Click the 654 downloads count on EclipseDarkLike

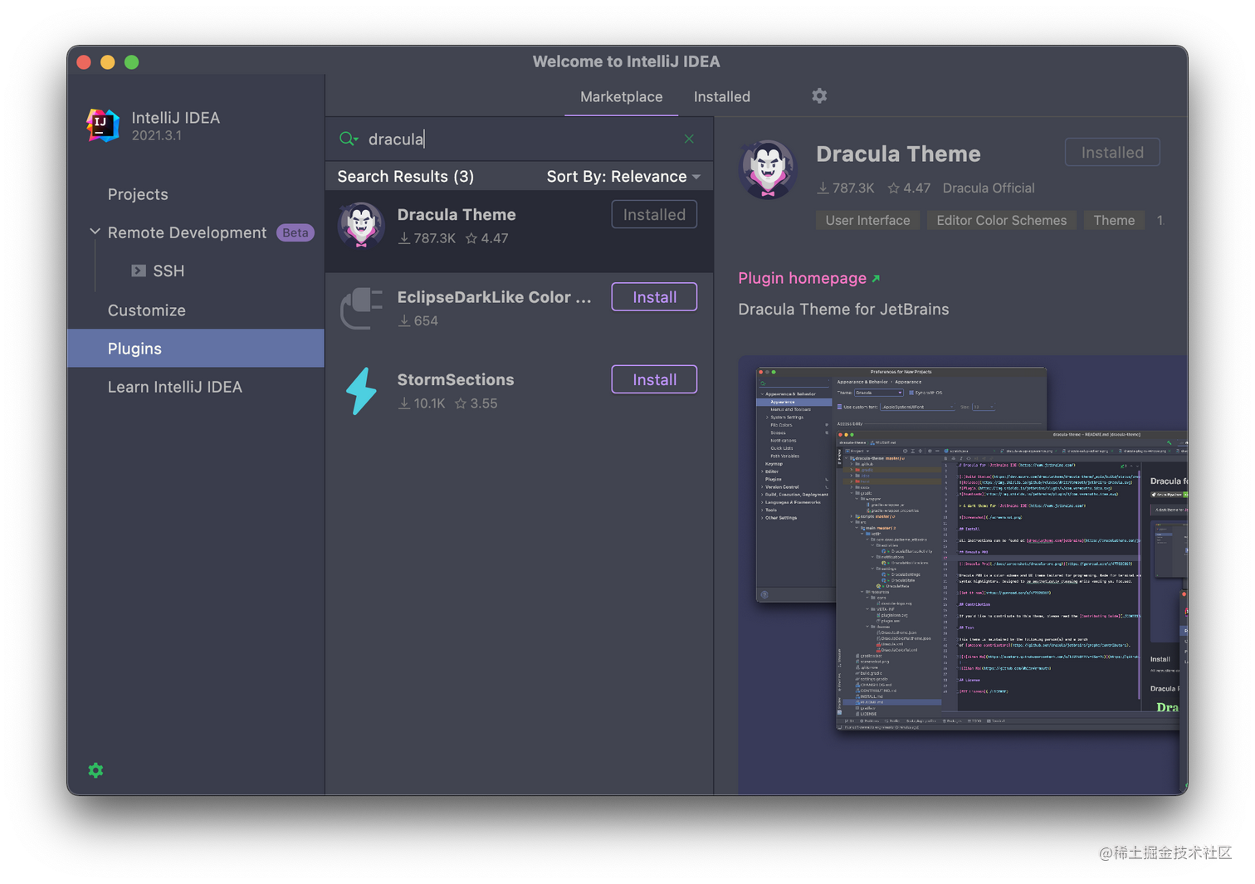point(426,320)
